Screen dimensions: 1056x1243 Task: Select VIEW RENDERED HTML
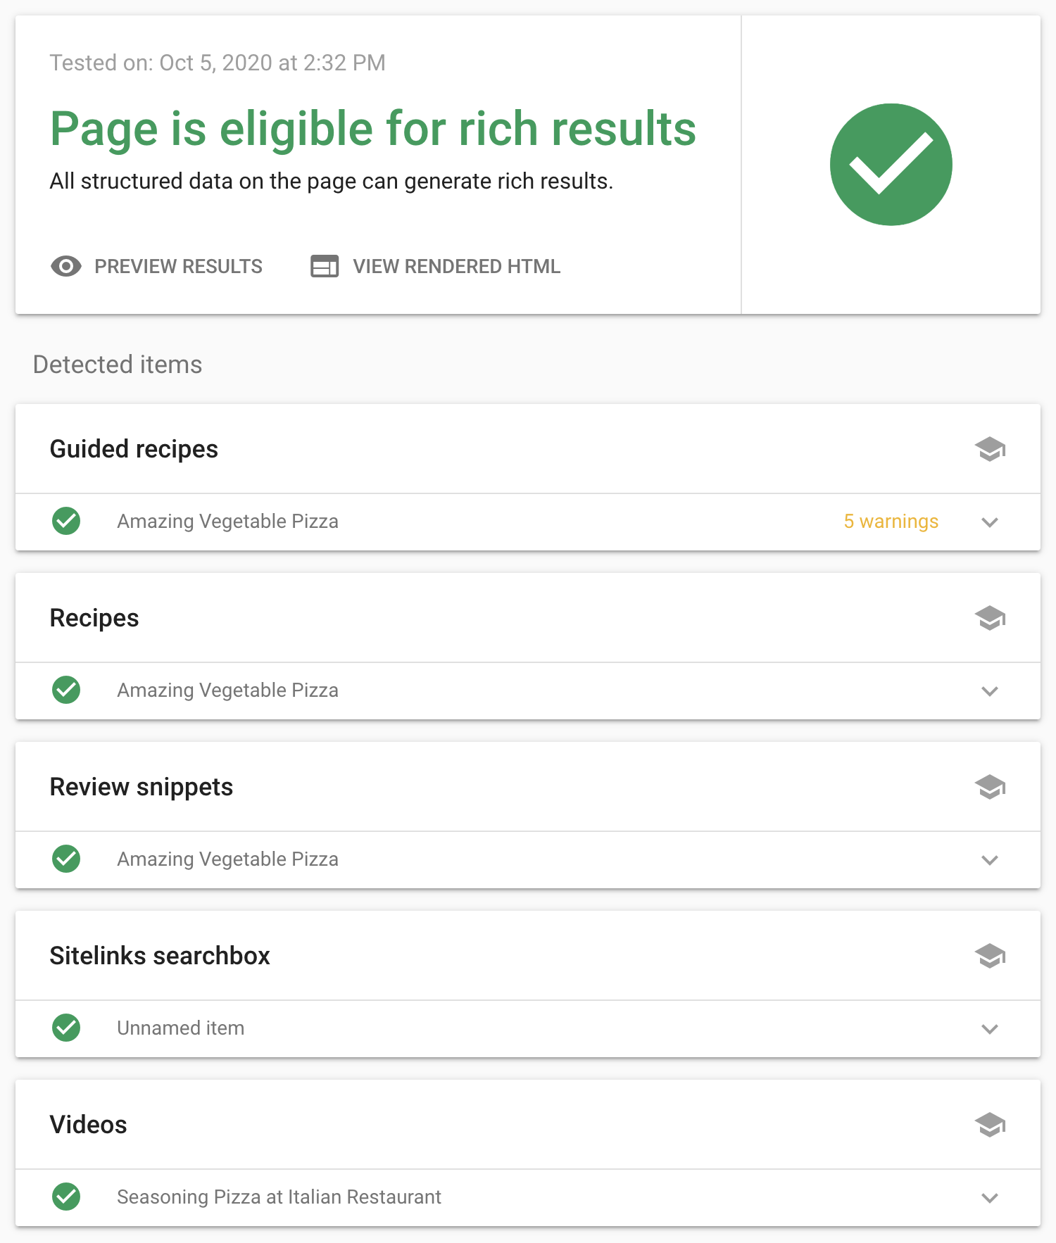(x=436, y=266)
